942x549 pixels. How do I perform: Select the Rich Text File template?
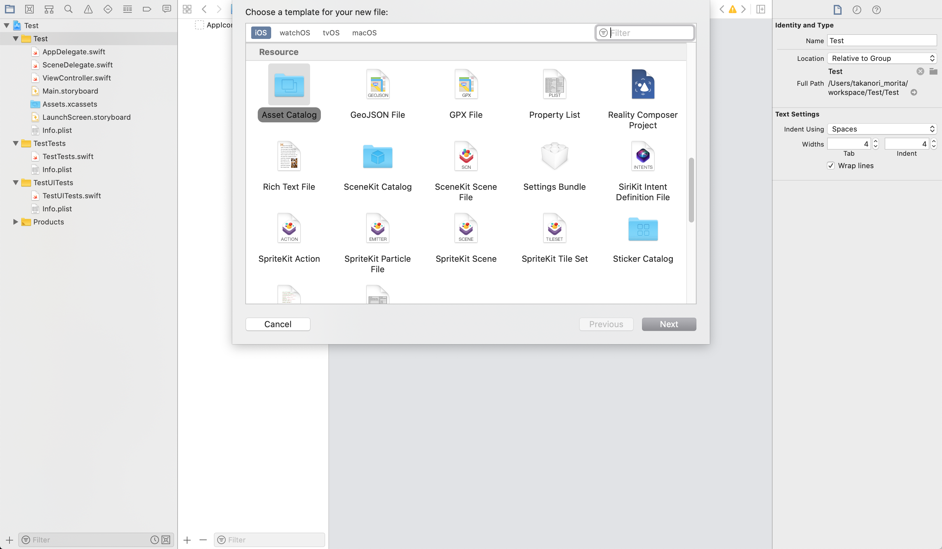pos(289,166)
